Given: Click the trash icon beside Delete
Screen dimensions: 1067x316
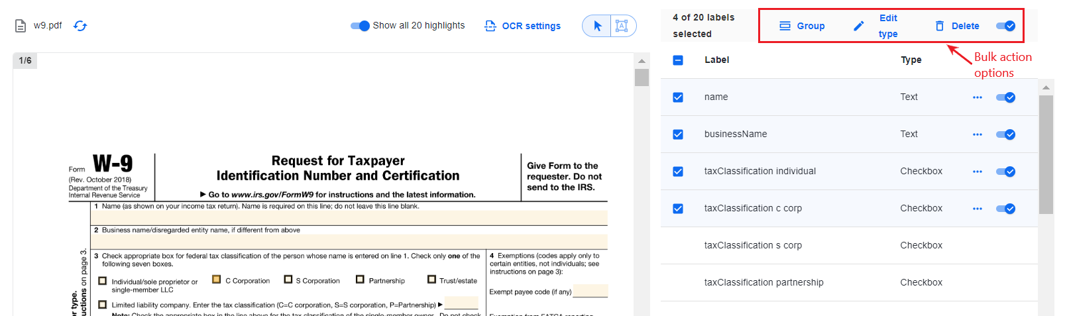Looking at the screenshot, I should pos(939,26).
